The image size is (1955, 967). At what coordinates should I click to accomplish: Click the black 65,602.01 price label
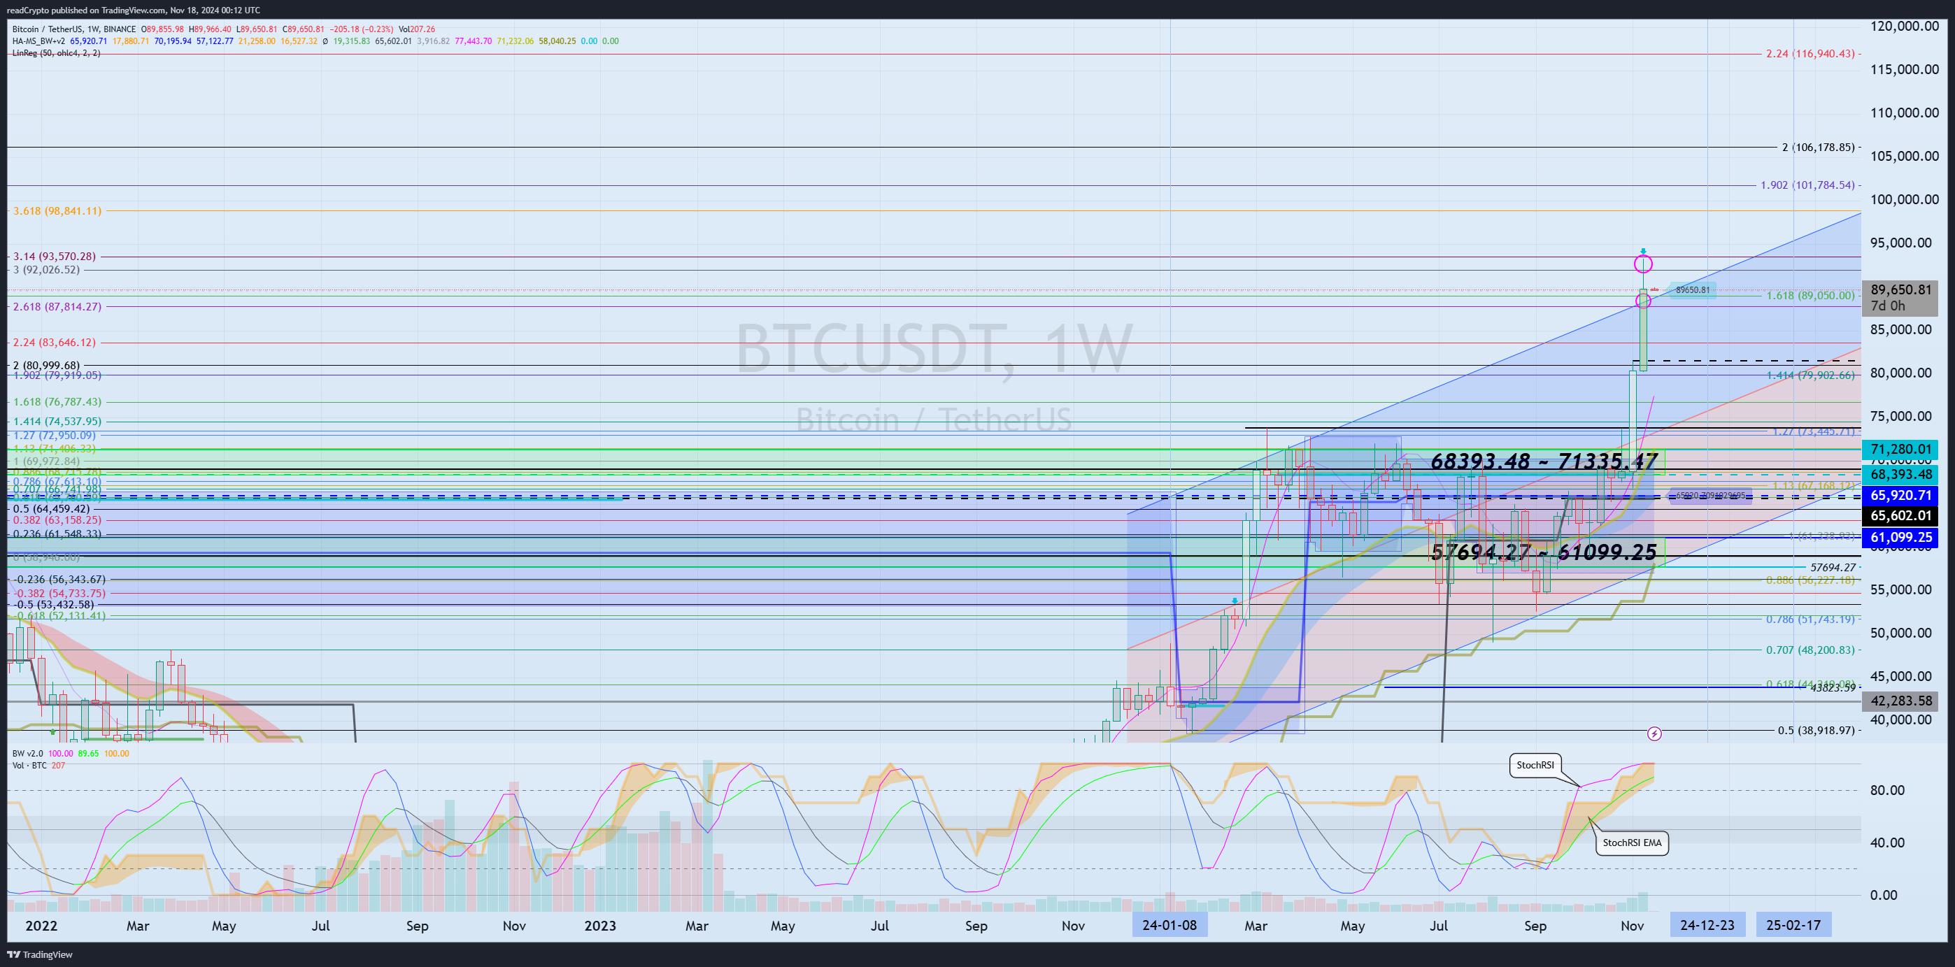[x=1900, y=516]
